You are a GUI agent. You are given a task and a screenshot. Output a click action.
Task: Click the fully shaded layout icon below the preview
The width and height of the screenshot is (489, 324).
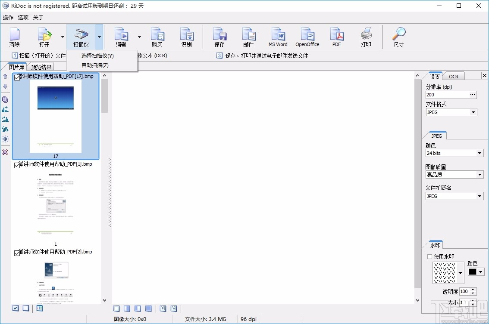tap(148, 309)
